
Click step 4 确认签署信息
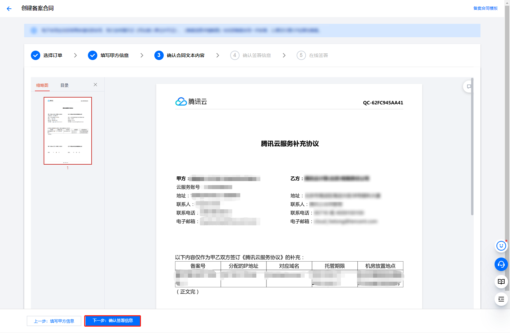[x=251, y=55]
